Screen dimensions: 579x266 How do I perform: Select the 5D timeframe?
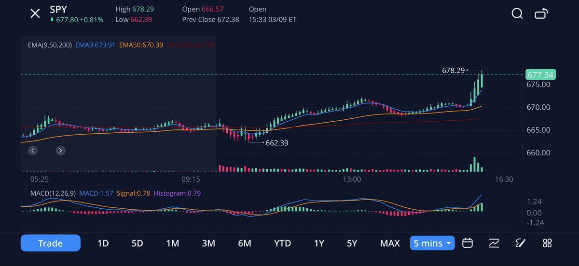(x=138, y=243)
